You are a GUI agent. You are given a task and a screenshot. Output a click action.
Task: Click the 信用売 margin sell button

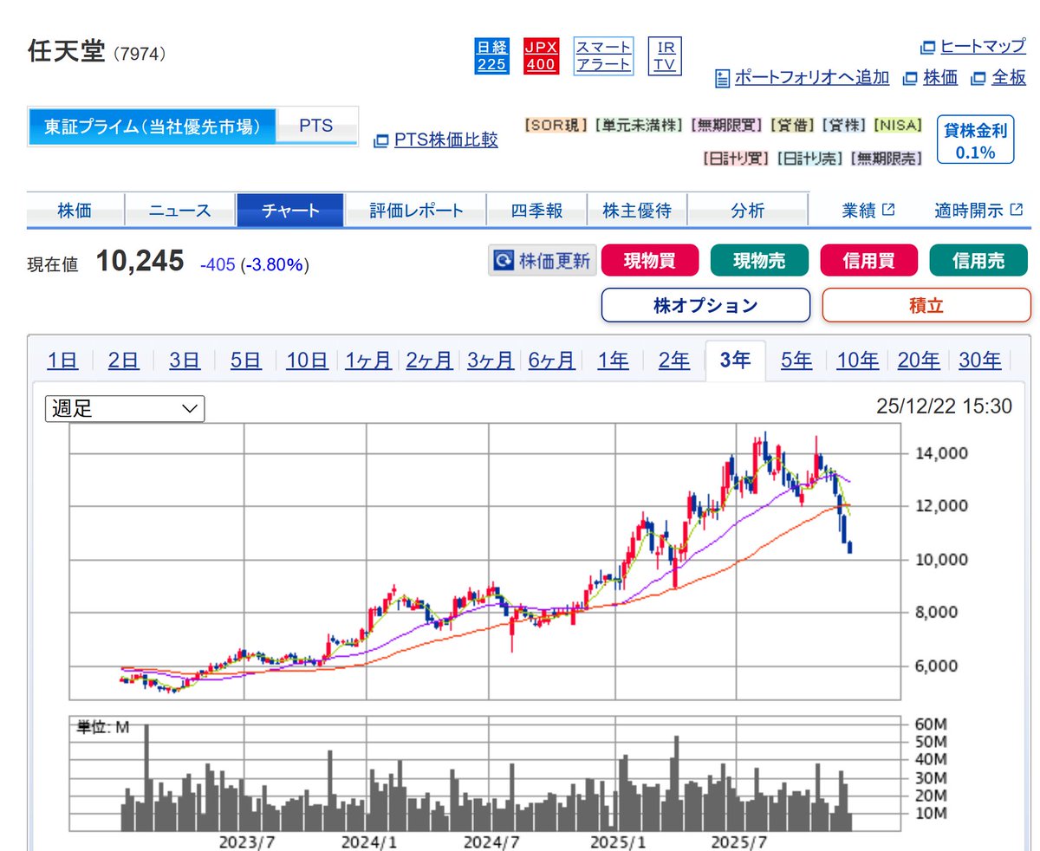[978, 260]
